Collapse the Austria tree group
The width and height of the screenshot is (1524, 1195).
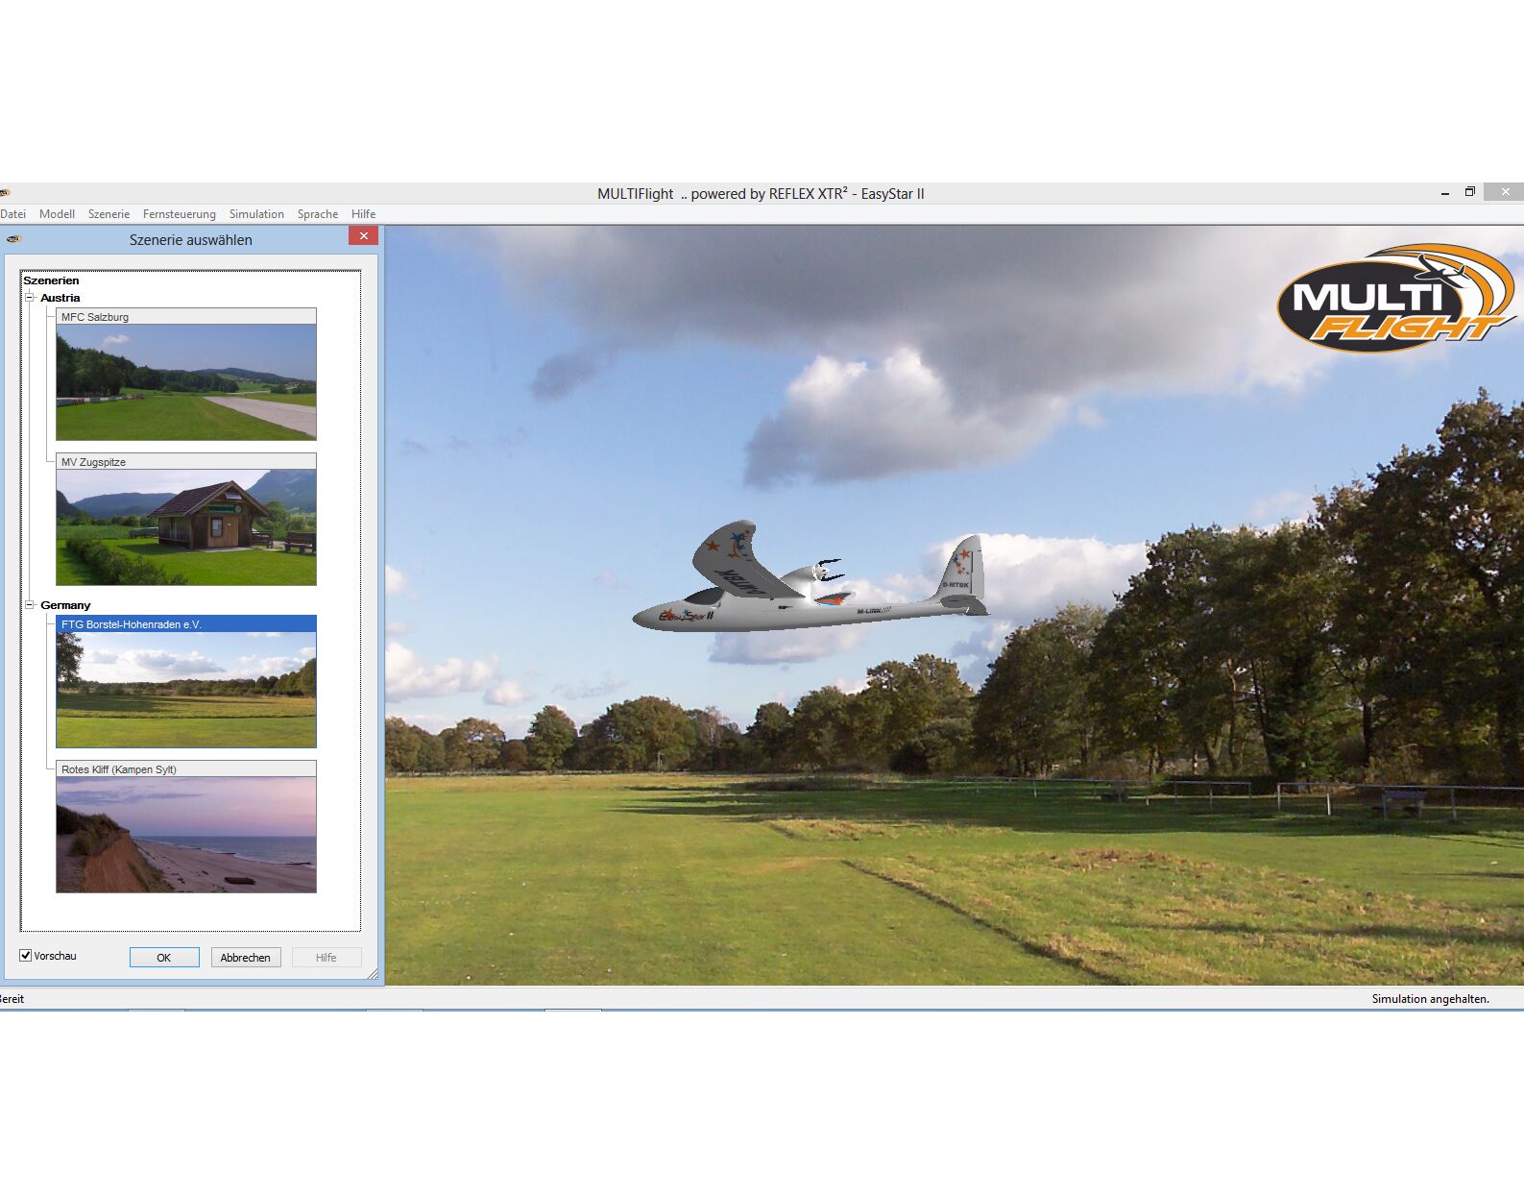pos(30,298)
